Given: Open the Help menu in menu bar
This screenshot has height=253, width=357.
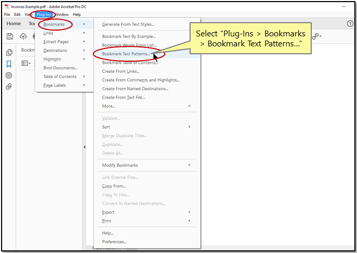Looking at the screenshot, I should 77,14.
